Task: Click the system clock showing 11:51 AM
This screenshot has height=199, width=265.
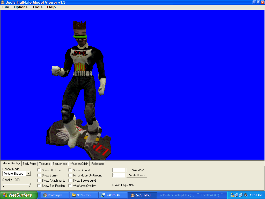Action: coord(255,195)
